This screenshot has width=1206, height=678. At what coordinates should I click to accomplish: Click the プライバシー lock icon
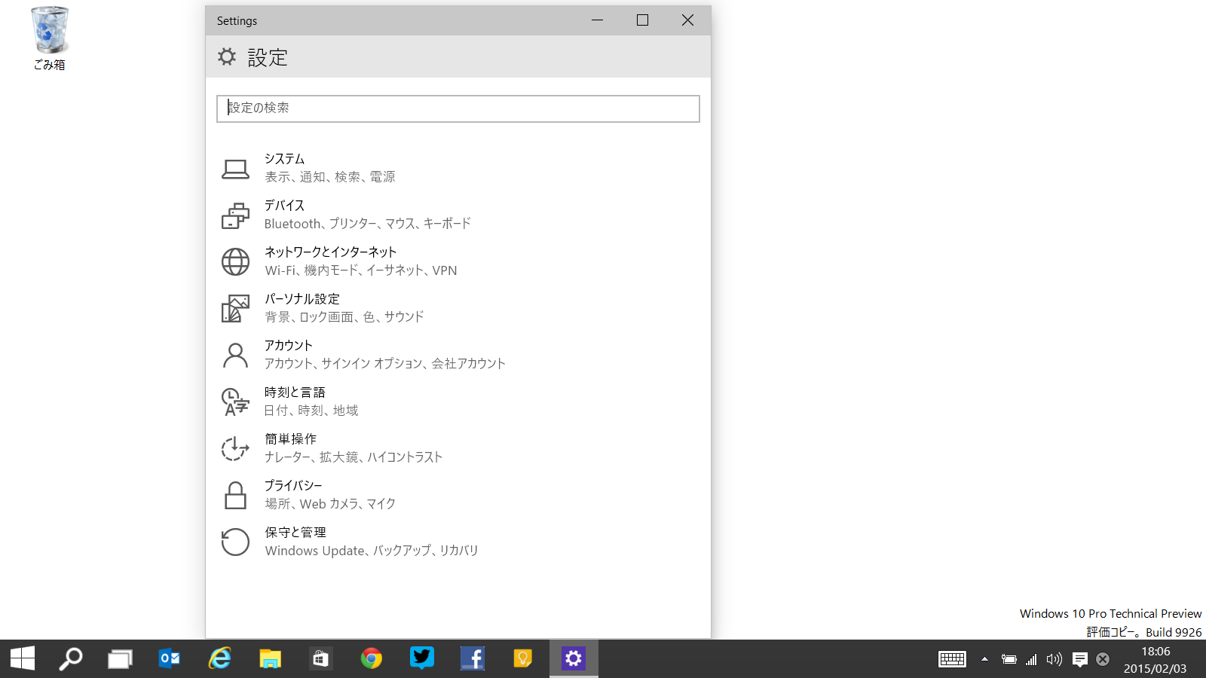click(235, 495)
